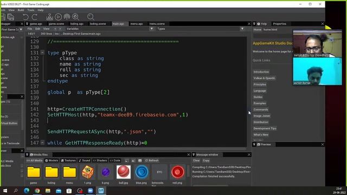Open the loding folder in Media files
The image size is (347, 195).
coord(52,172)
